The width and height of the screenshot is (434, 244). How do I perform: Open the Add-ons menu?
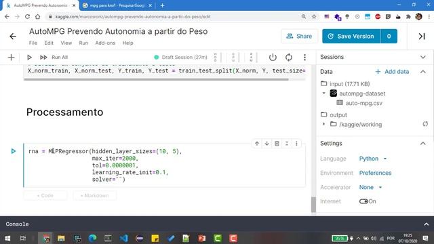coord(105,43)
